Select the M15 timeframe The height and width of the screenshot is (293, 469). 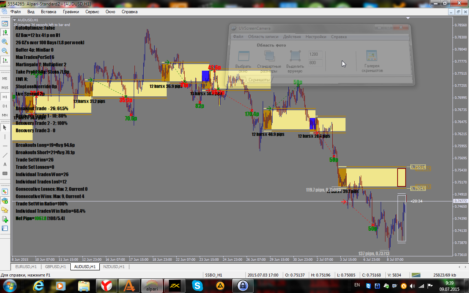[x=5, y=88]
